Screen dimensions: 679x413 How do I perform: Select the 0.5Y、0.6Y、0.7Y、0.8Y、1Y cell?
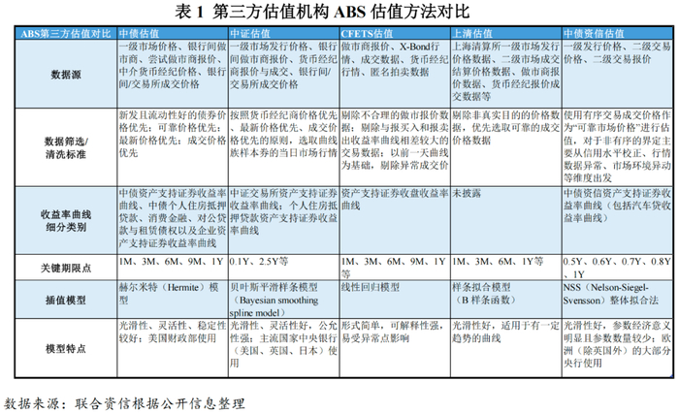pos(618,268)
